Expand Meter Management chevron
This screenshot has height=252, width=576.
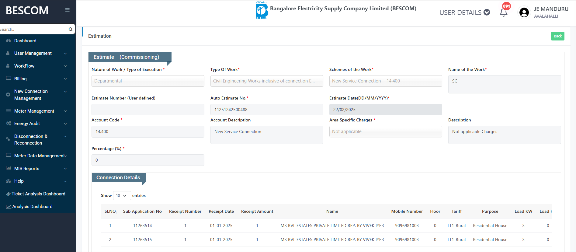pyautogui.click(x=65, y=111)
